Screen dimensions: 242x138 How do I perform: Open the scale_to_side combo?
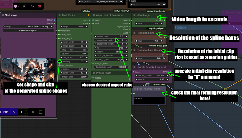(x=111, y=59)
